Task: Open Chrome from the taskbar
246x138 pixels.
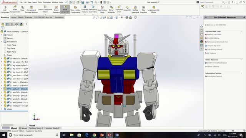Action: click(x=94, y=135)
